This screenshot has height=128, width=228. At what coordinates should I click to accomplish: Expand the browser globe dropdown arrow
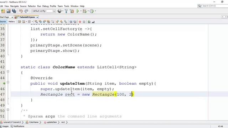pyautogui.click(x=63, y=11)
